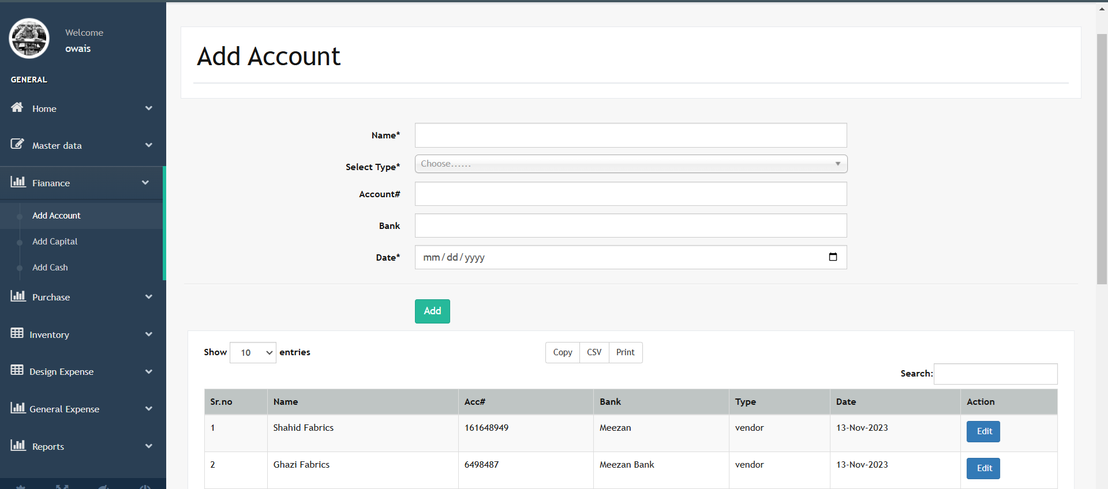Screen dimensions: 1108x489
Task: Open the Add Capital submenu item
Action: coord(55,242)
